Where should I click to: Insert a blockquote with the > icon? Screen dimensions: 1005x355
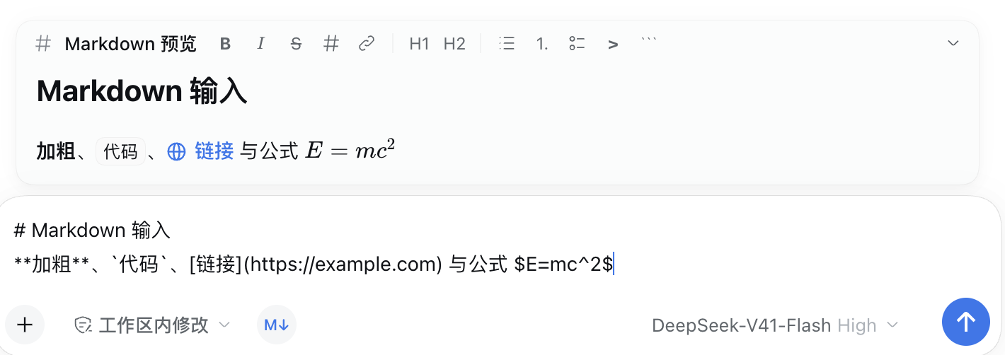point(613,44)
